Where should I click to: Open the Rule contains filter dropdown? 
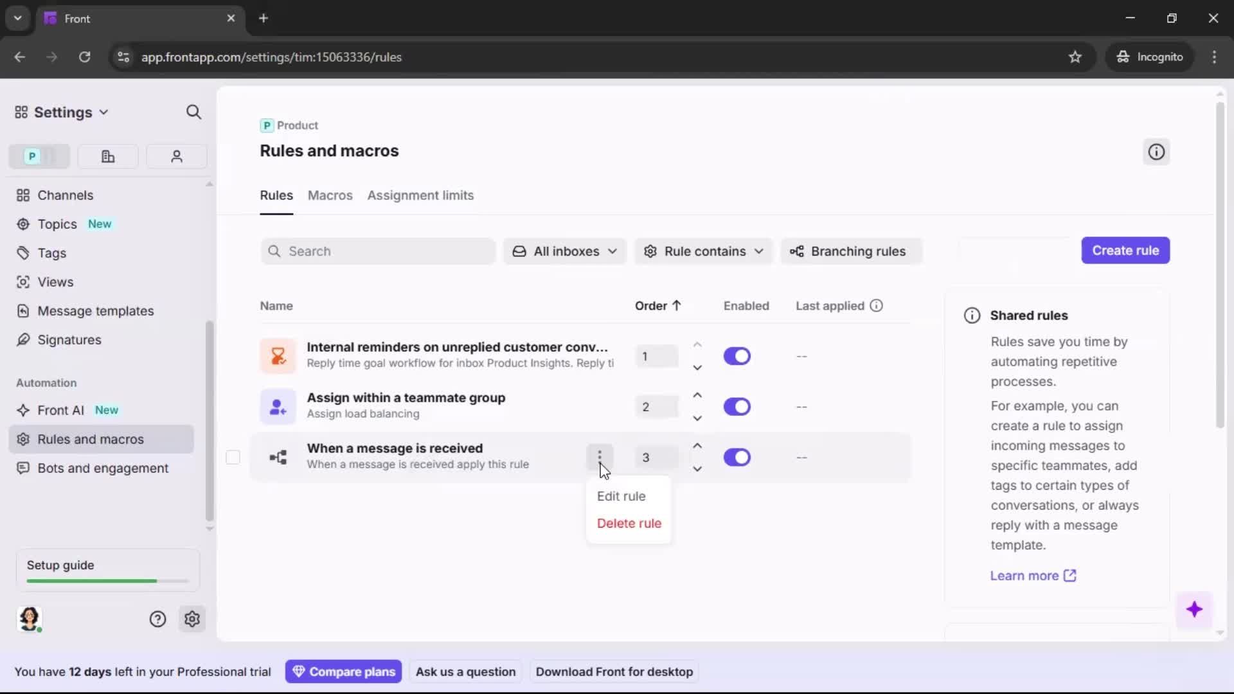click(703, 251)
